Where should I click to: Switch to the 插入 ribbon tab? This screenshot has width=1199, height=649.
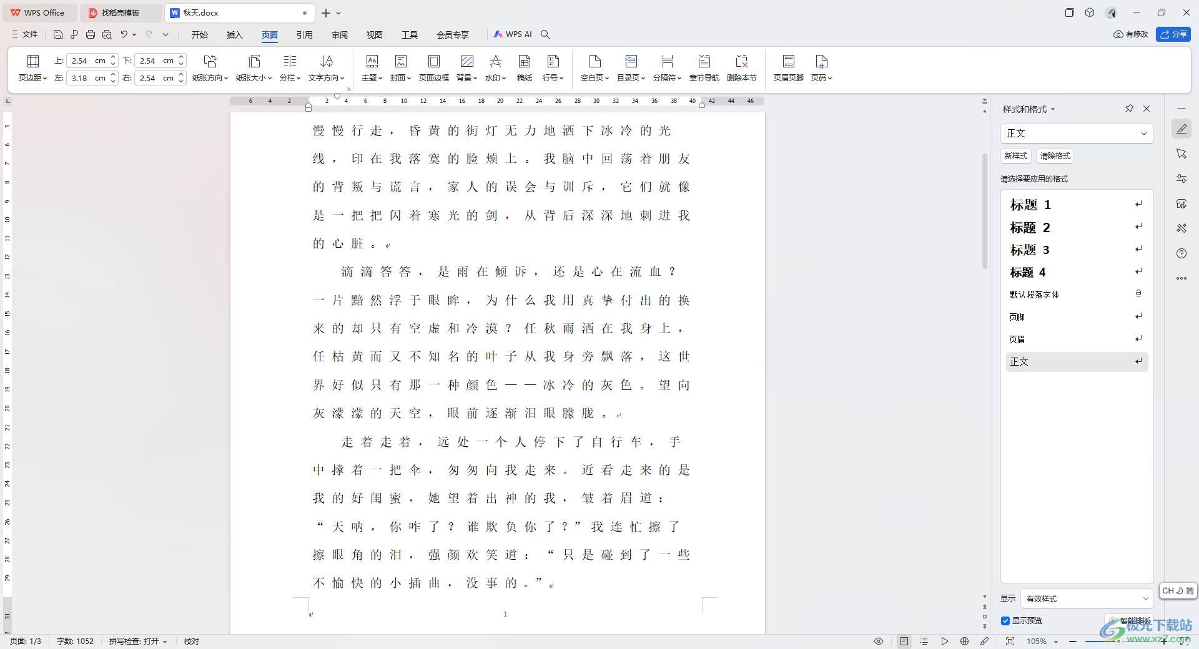click(234, 35)
